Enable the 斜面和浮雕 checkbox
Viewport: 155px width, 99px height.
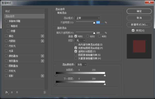[x=6, y=21]
